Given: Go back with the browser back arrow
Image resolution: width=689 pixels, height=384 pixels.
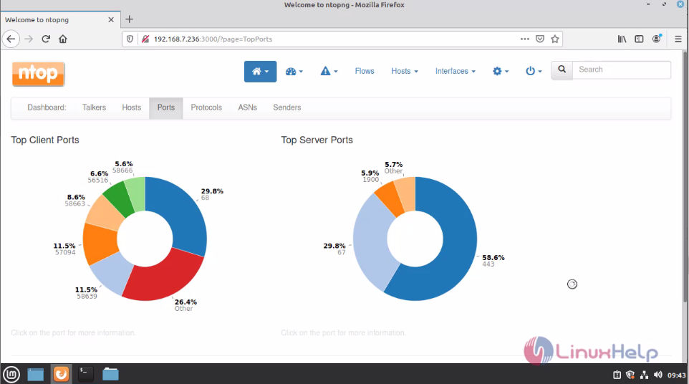Looking at the screenshot, I should [11, 39].
